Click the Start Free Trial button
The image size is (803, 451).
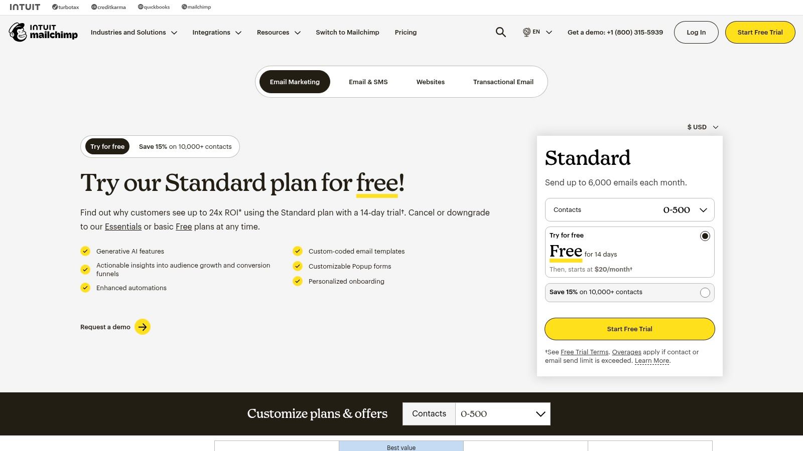pos(629,329)
